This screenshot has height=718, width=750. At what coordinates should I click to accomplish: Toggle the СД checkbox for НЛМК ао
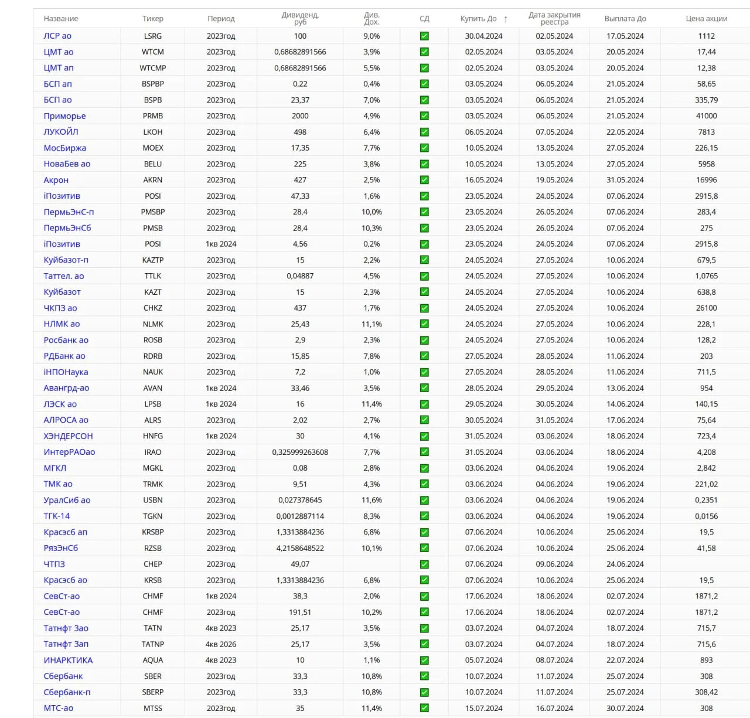click(x=424, y=324)
